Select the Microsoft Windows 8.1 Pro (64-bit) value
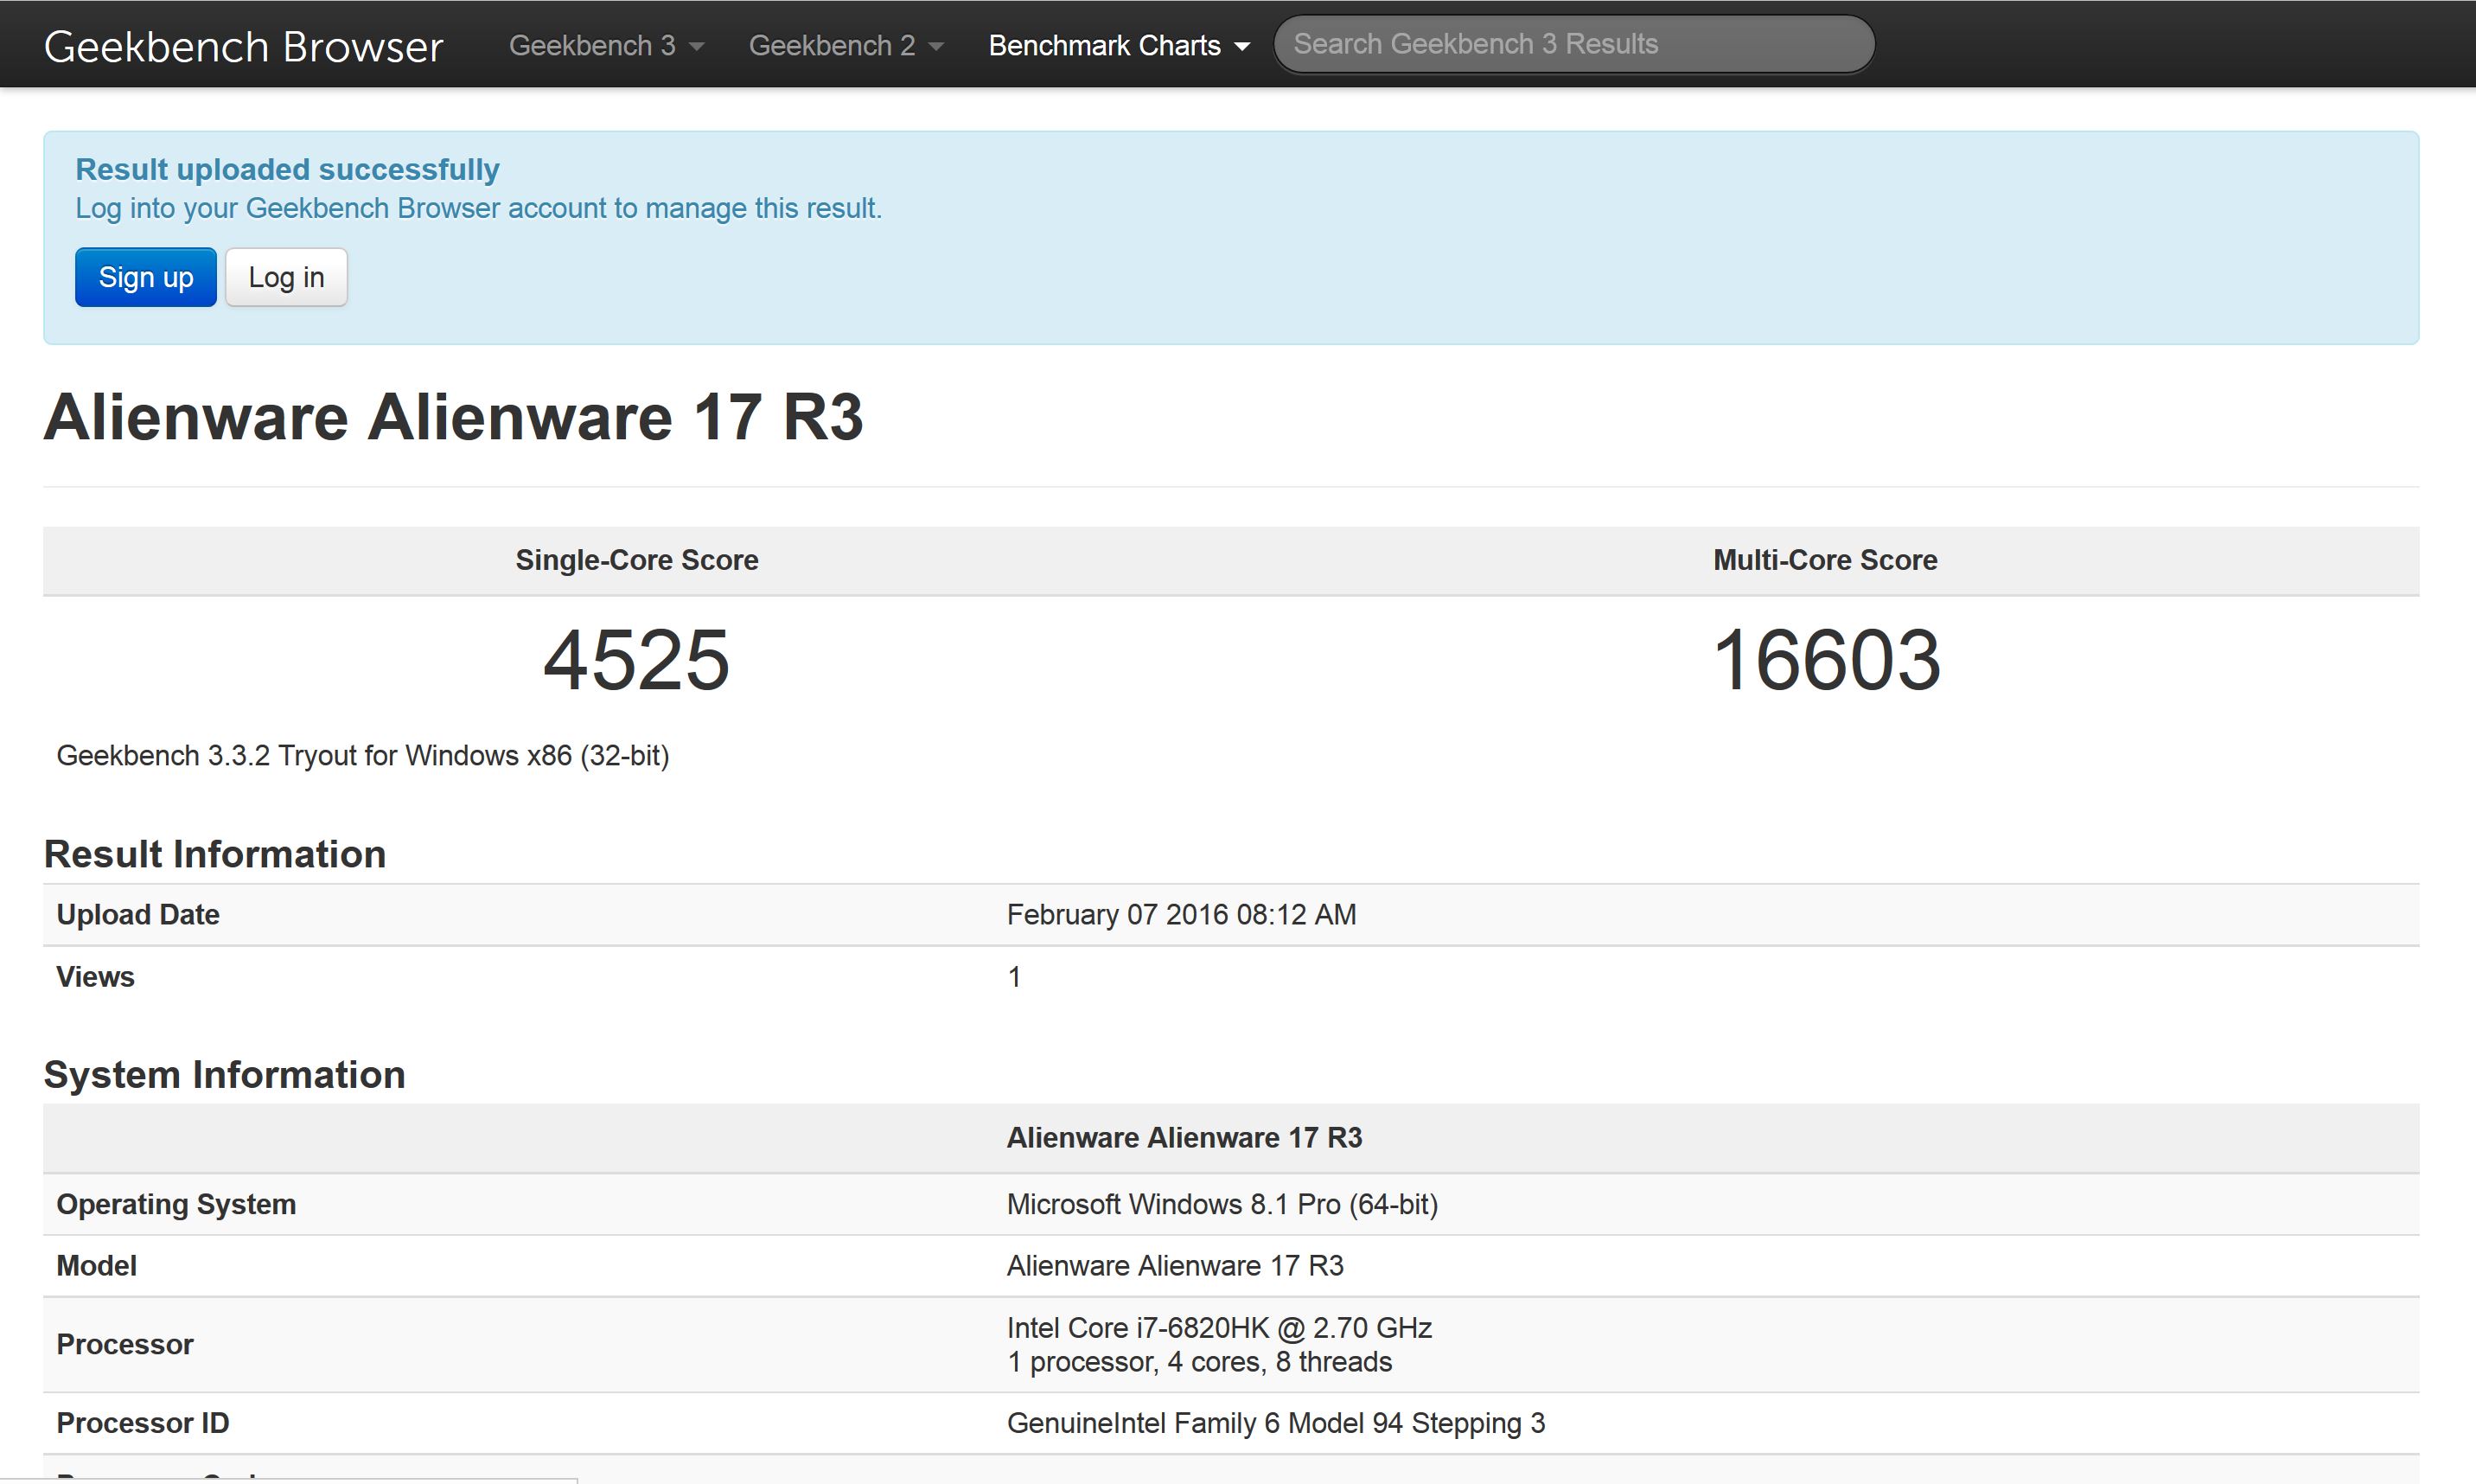 click(1222, 1204)
